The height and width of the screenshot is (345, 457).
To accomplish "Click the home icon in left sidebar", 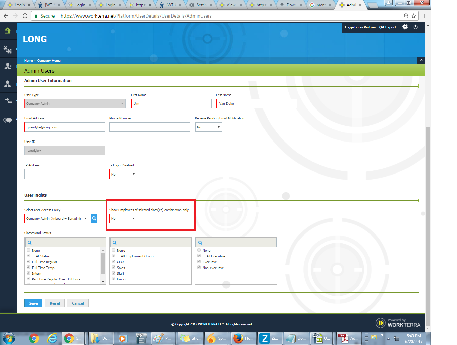I will point(8,31).
